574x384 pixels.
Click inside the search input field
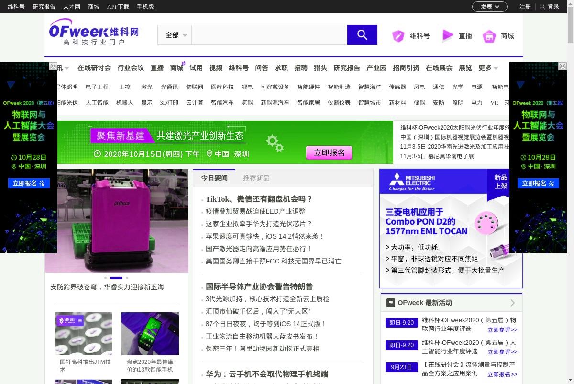(269, 35)
